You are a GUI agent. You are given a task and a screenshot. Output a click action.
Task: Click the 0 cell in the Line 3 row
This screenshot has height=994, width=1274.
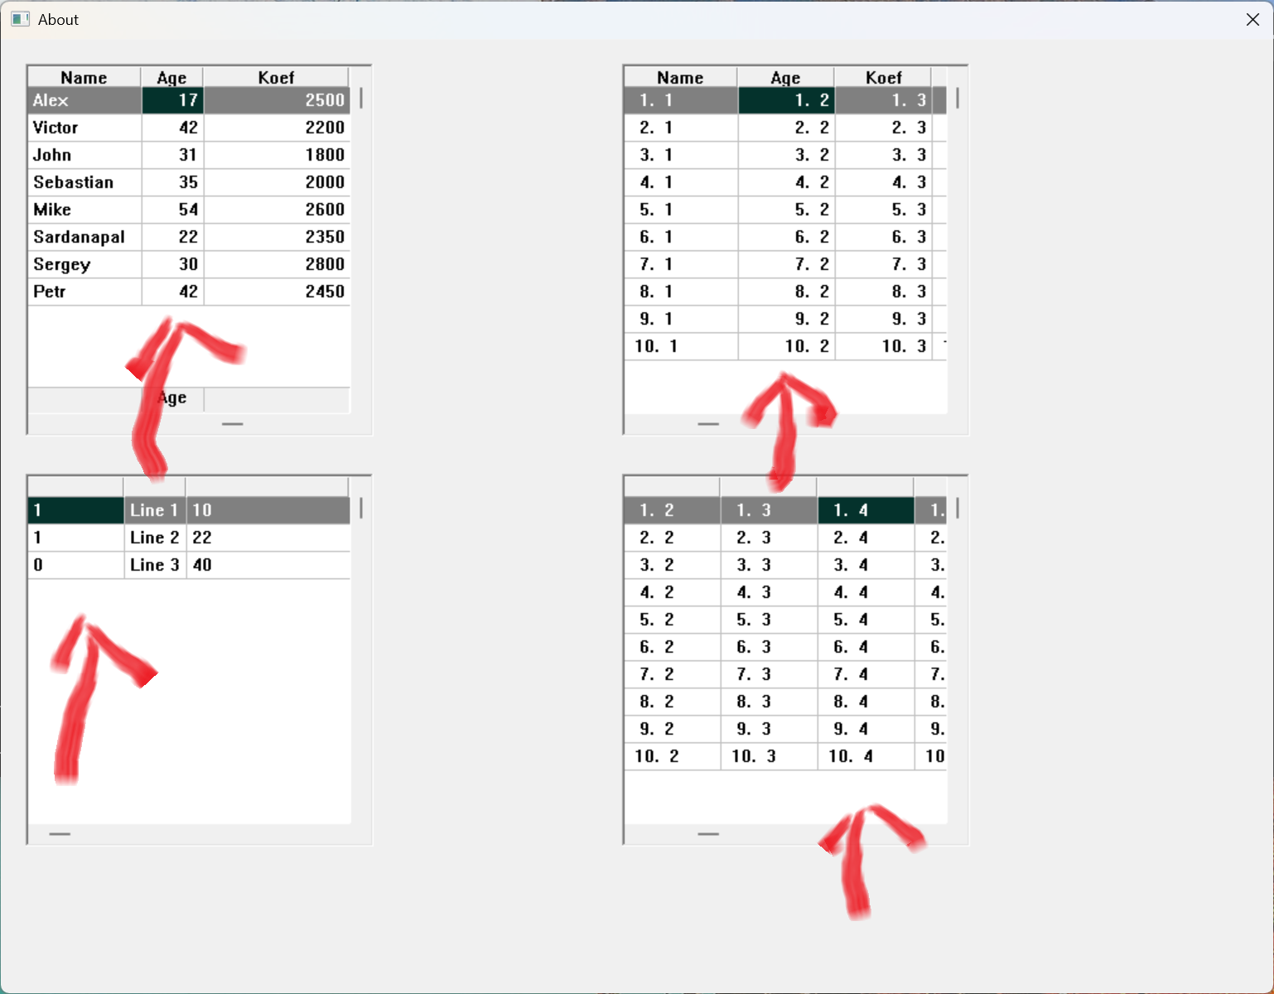click(x=76, y=565)
